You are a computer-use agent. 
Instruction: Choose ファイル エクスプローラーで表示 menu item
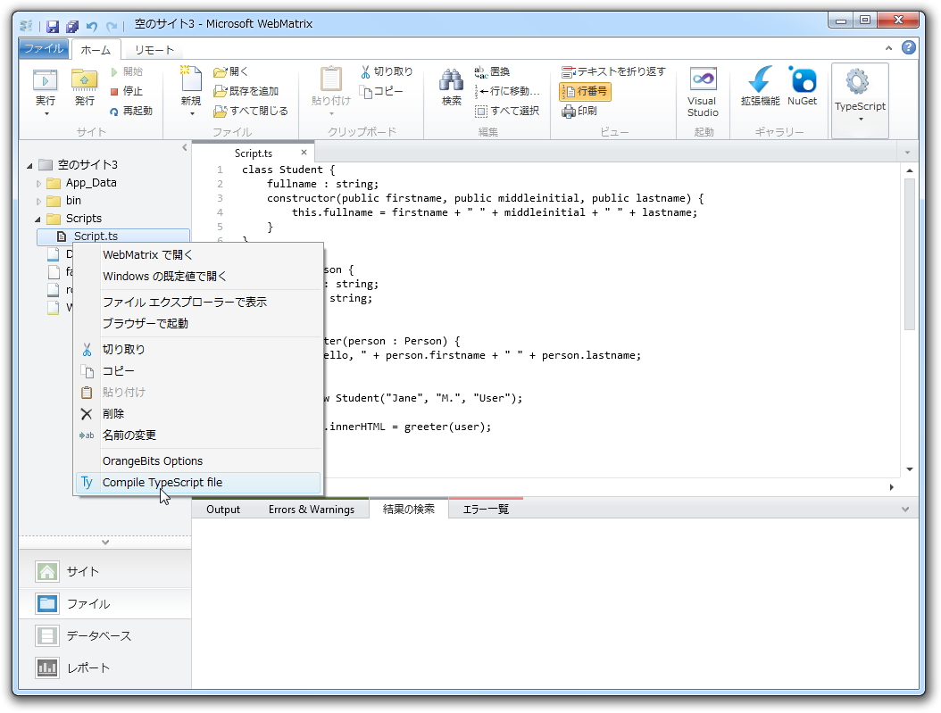[198, 303]
